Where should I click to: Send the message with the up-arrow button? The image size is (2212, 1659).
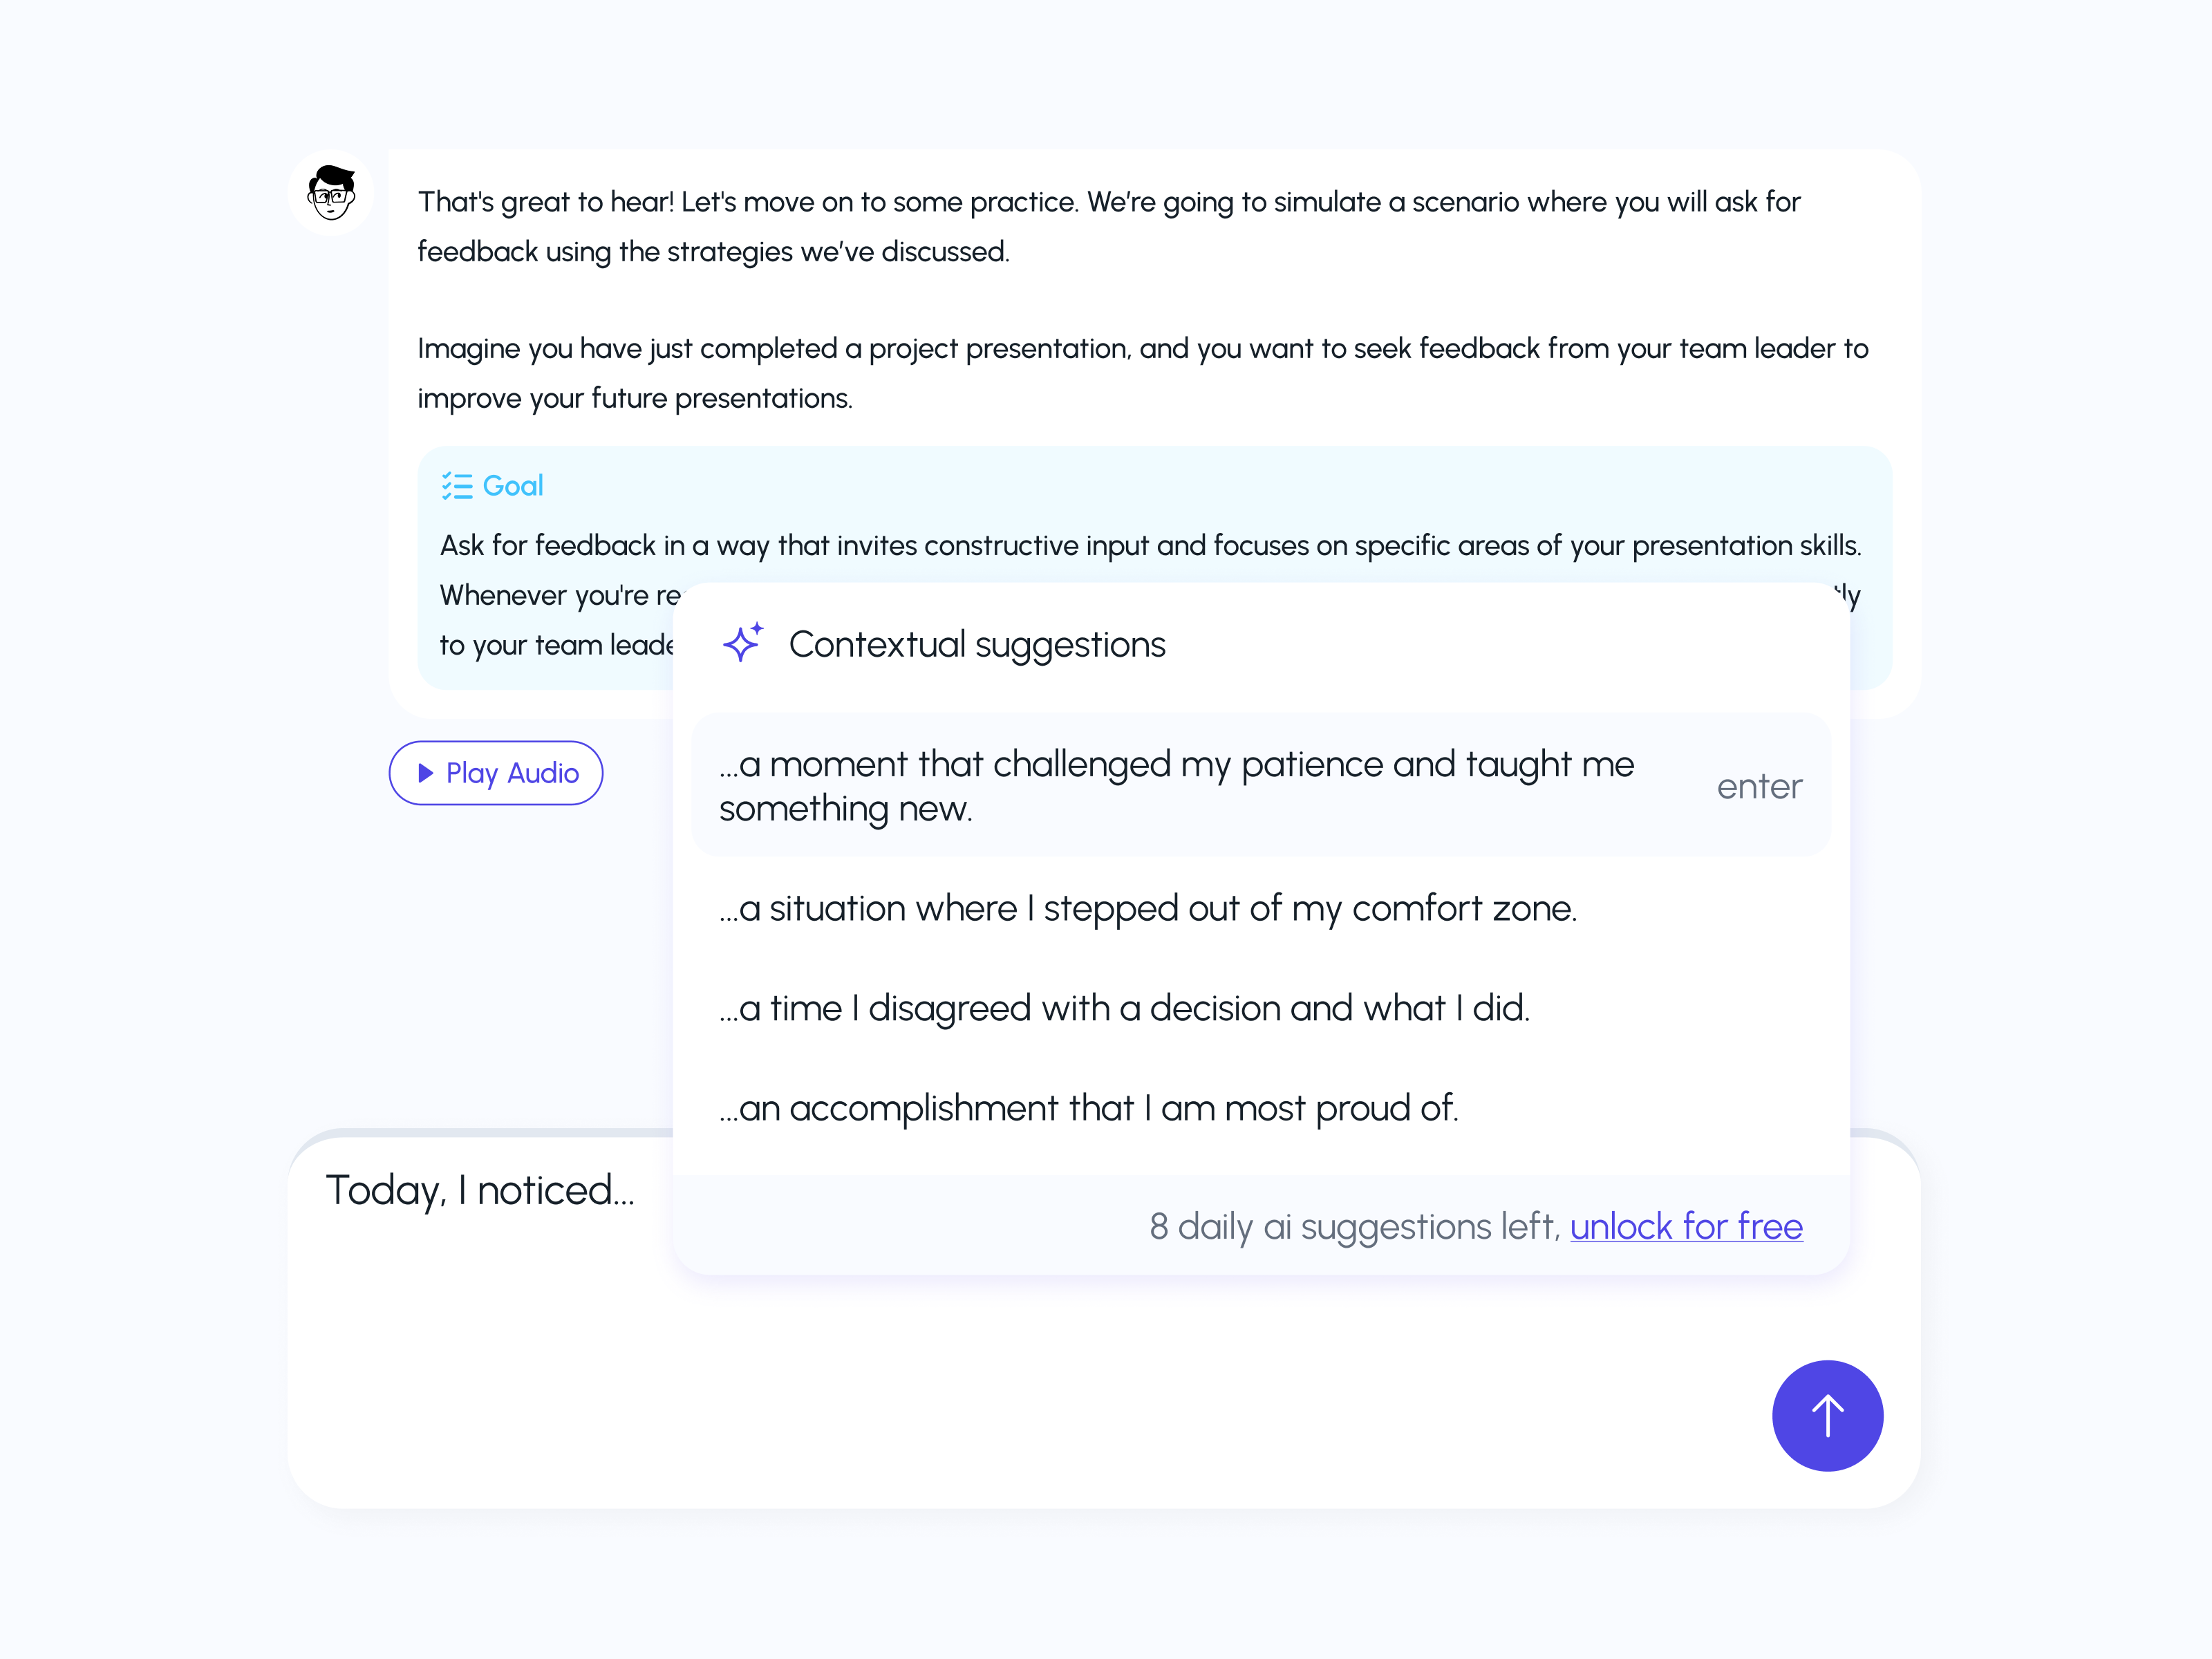pos(1826,1414)
